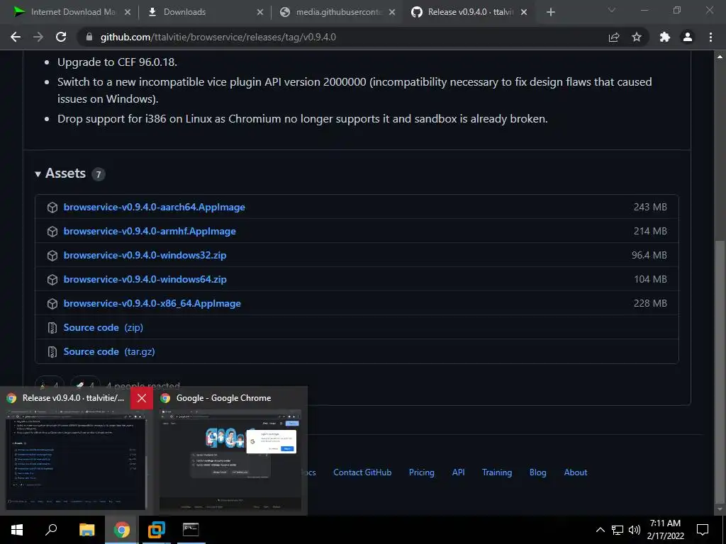Open site security lock info

[89, 37]
